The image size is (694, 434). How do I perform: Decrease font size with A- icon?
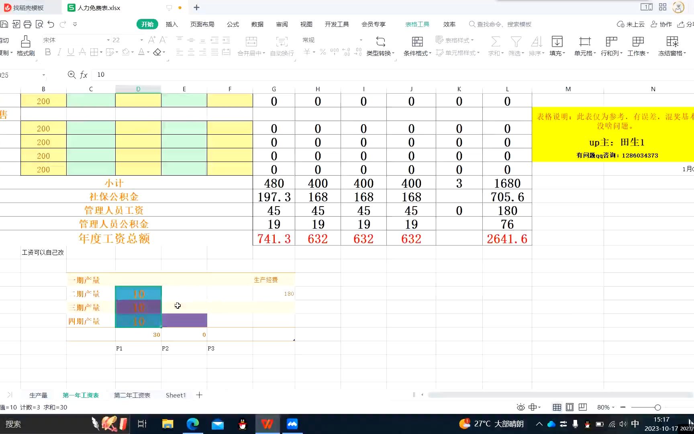(x=163, y=40)
